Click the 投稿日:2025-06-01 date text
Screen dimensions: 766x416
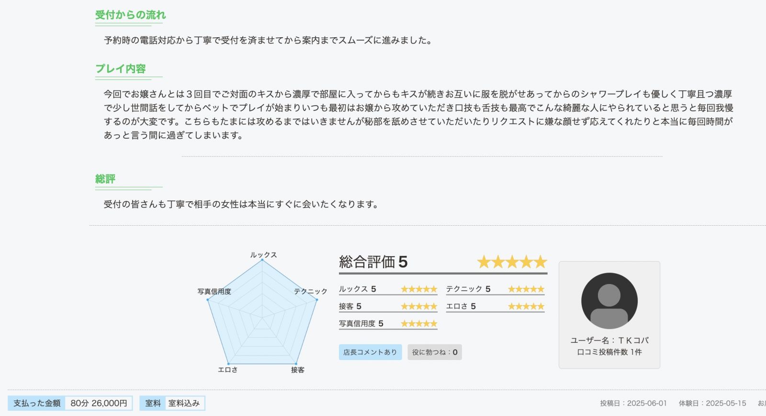633,403
